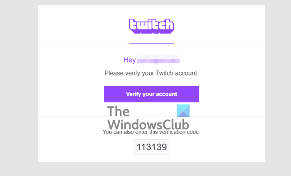Click the purple underline beneath the Twitch logo
The width and height of the screenshot is (291, 176).
click(151, 43)
